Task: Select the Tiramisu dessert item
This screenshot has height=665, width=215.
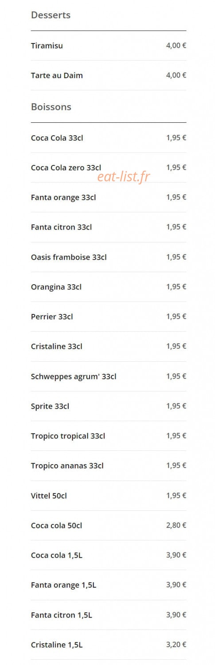Action: [x=109, y=46]
